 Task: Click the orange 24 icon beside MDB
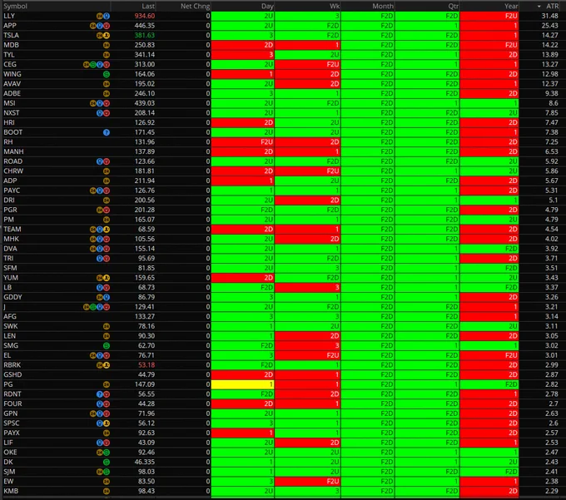(x=107, y=45)
